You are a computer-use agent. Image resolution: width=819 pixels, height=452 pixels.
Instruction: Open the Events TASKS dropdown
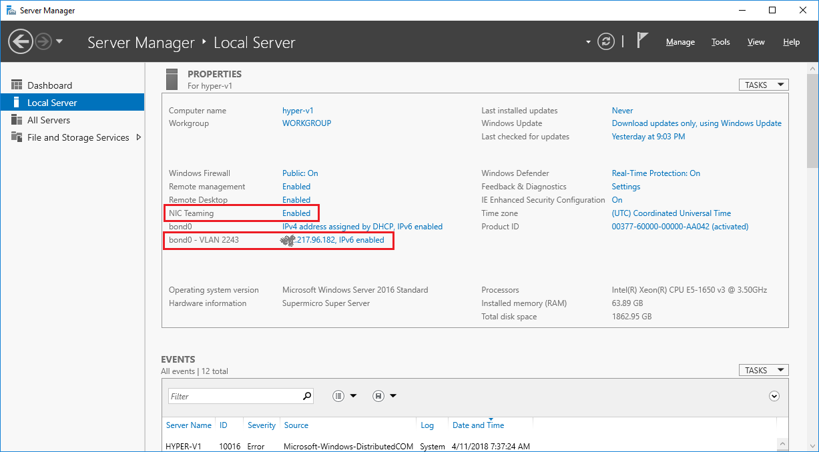coord(764,370)
